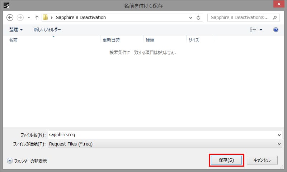
Task: Sort by 名前 column header
Action: (x=52, y=40)
